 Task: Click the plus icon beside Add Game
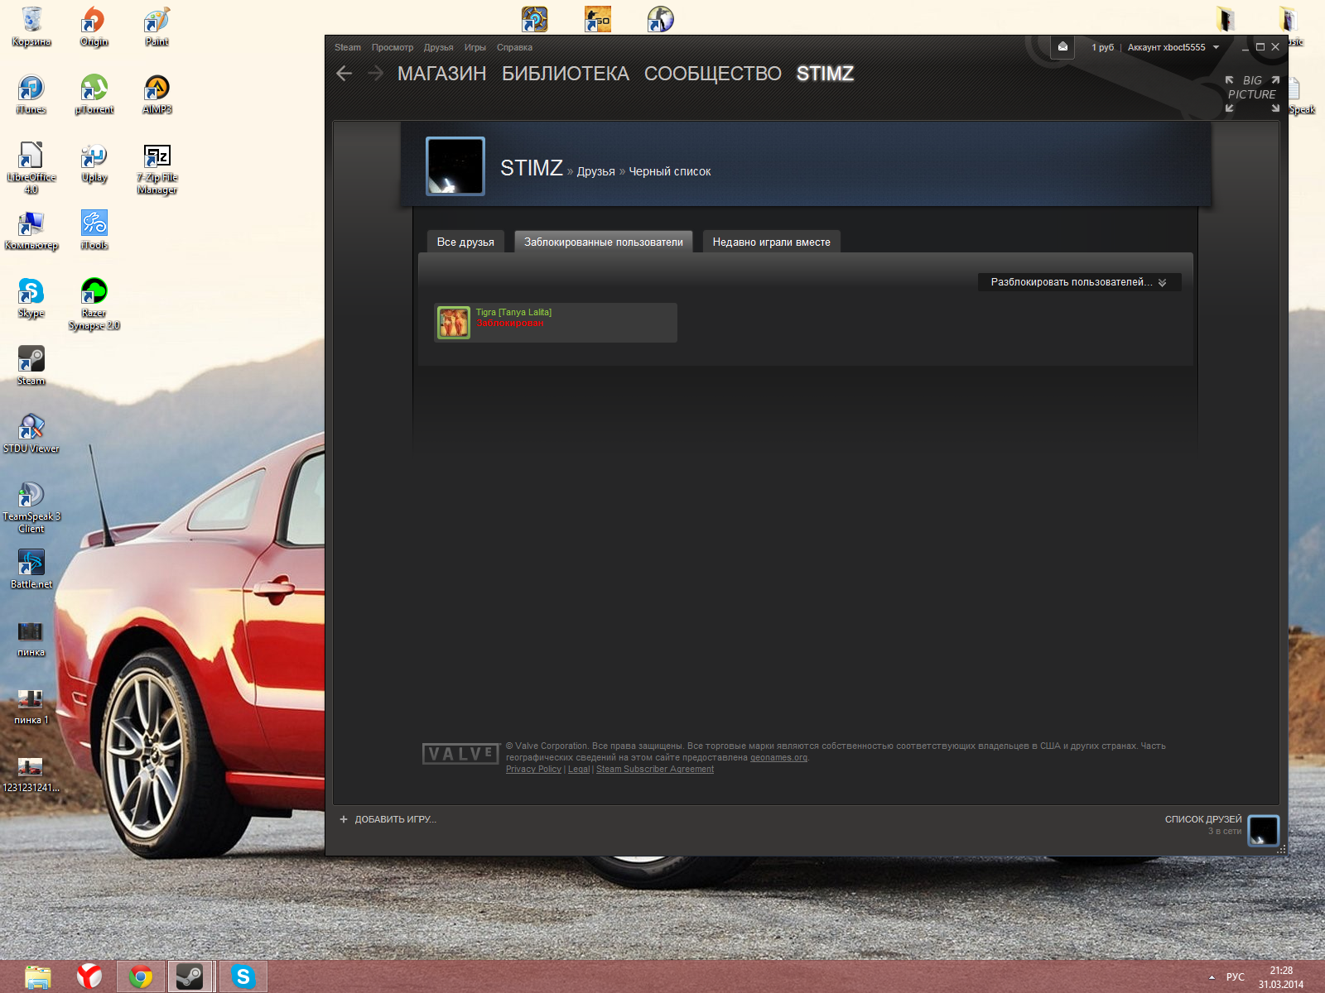[344, 819]
